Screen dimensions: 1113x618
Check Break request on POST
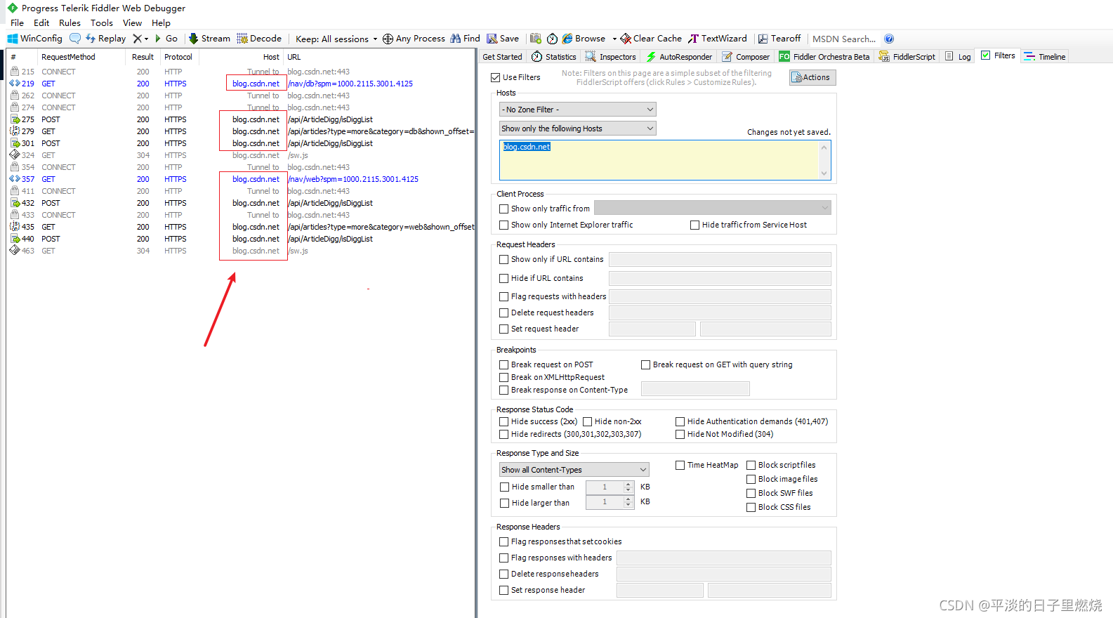click(503, 364)
